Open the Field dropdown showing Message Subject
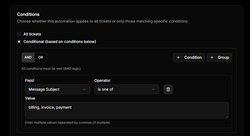250x136 pixels. (57, 89)
